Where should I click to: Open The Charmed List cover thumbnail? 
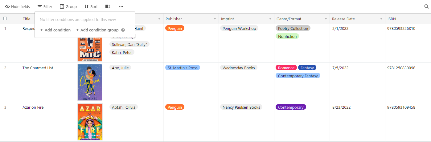[90, 82]
